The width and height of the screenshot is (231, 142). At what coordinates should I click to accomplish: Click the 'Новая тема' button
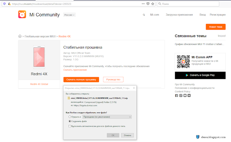tap(215, 27)
